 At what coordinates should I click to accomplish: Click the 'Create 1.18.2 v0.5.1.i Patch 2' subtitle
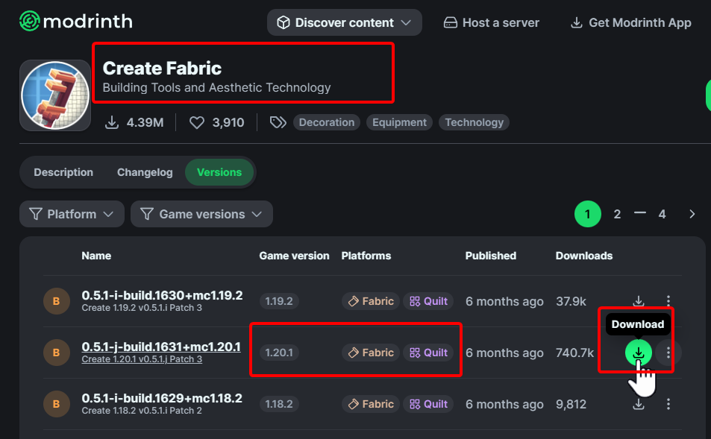pyautogui.click(x=142, y=411)
